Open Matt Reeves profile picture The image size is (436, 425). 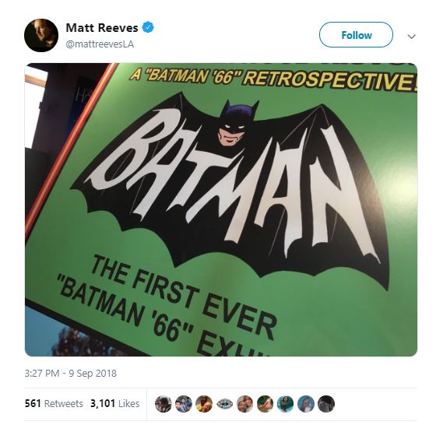tap(41, 35)
